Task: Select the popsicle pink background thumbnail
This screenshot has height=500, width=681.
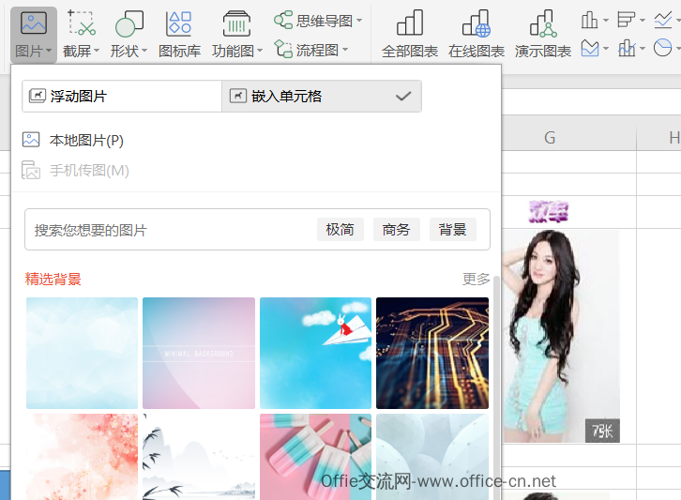Action: click(316, 457)
